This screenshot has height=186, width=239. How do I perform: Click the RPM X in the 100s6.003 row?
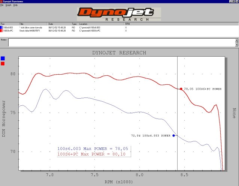(x=126, y=27)
